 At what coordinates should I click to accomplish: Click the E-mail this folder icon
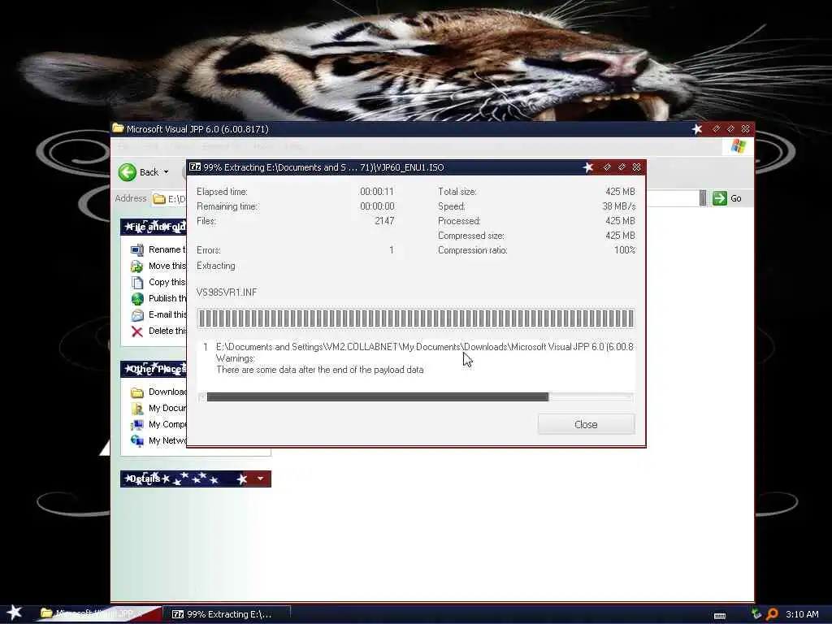tap(136, 315)
